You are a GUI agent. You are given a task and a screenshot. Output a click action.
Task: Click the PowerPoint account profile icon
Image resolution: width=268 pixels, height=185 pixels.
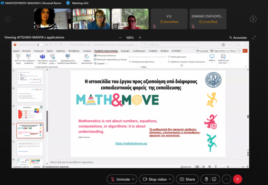[x=223, y=45]
